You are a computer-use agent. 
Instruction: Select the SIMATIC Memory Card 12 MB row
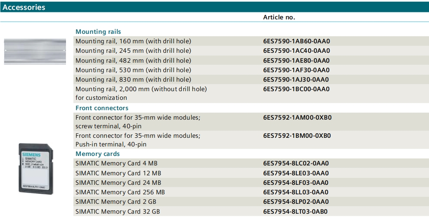coord(118,173)
